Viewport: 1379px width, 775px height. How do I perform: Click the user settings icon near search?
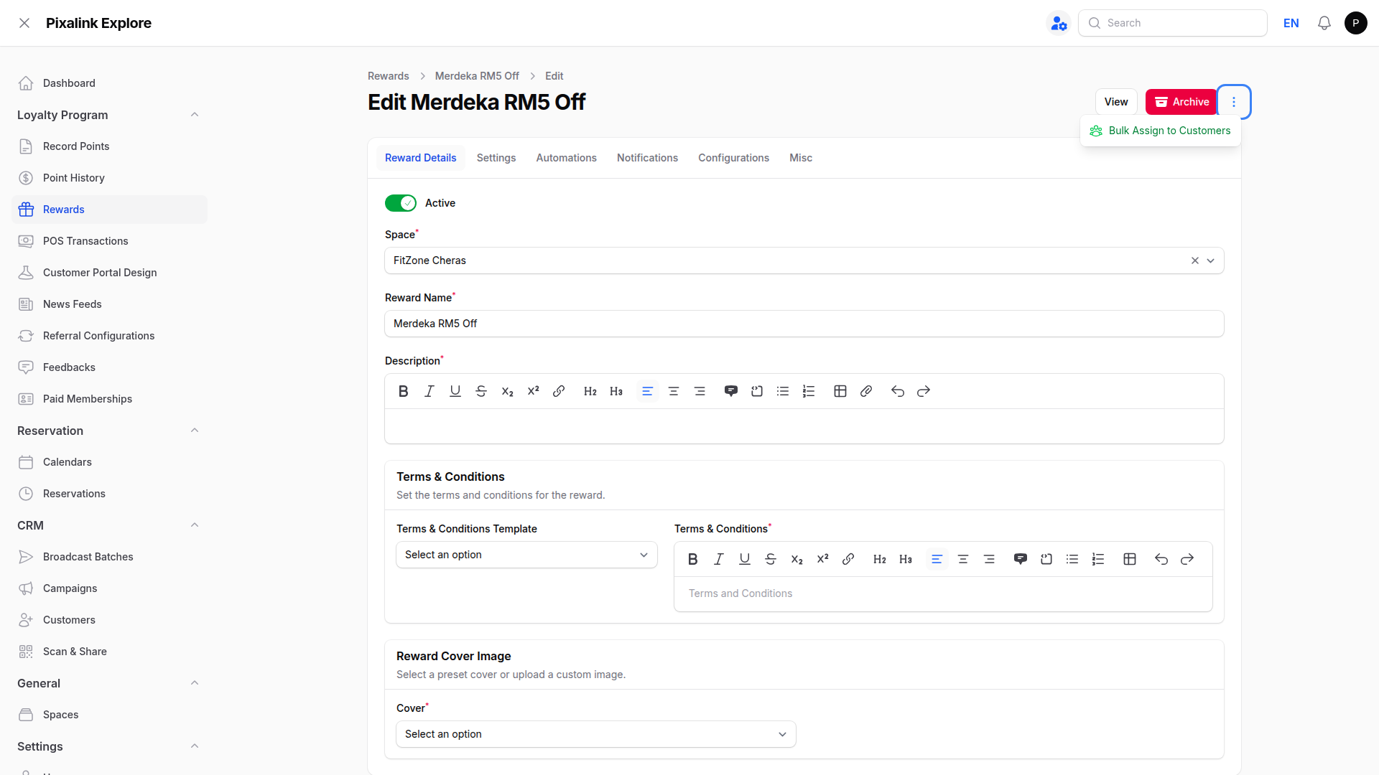[x=1059, y=23]
